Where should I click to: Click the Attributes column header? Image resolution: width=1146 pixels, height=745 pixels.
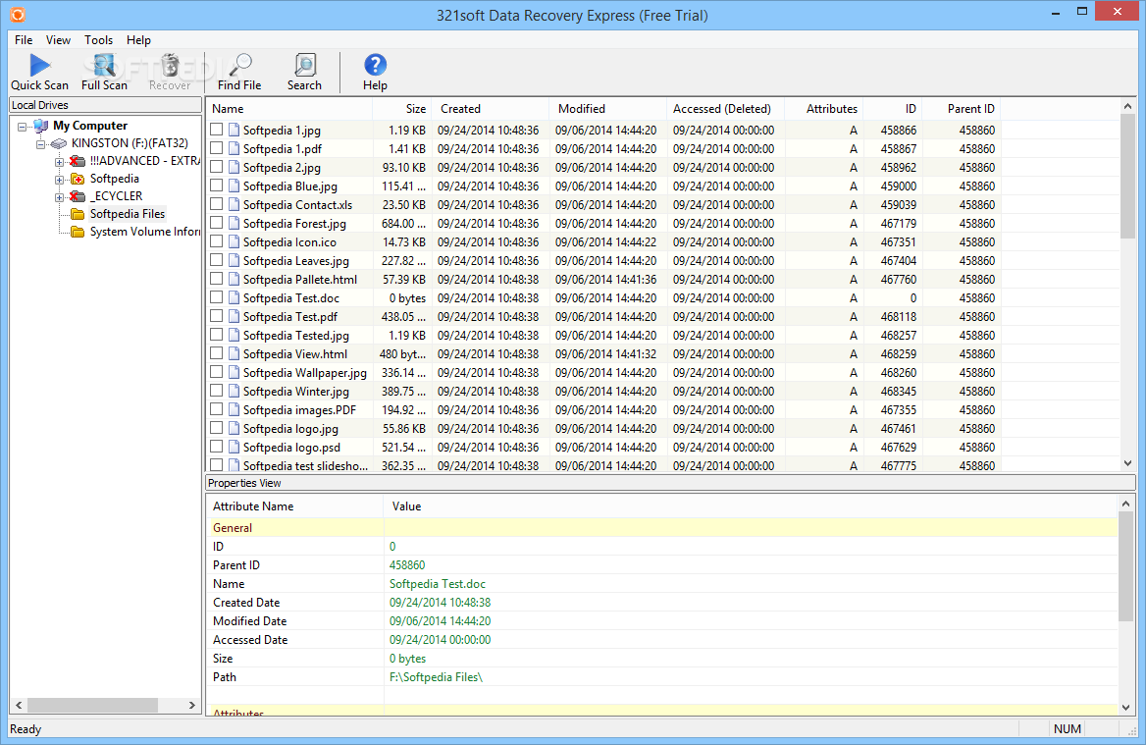pos(824,109)
